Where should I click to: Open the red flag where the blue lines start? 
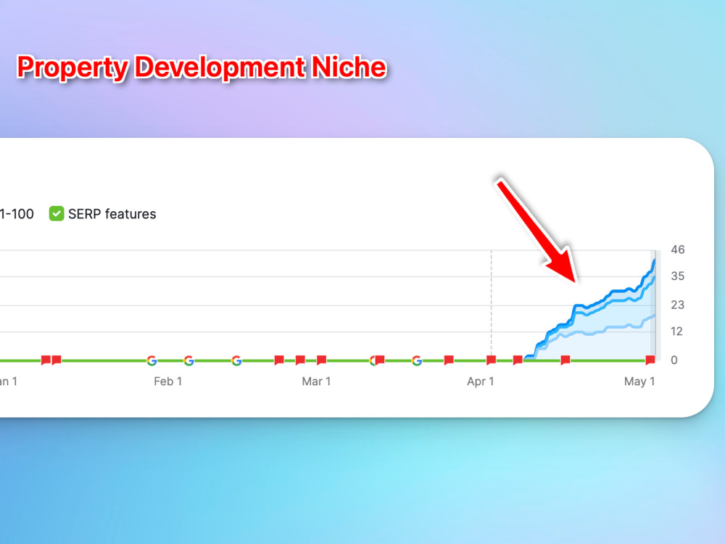pos(518,360)
